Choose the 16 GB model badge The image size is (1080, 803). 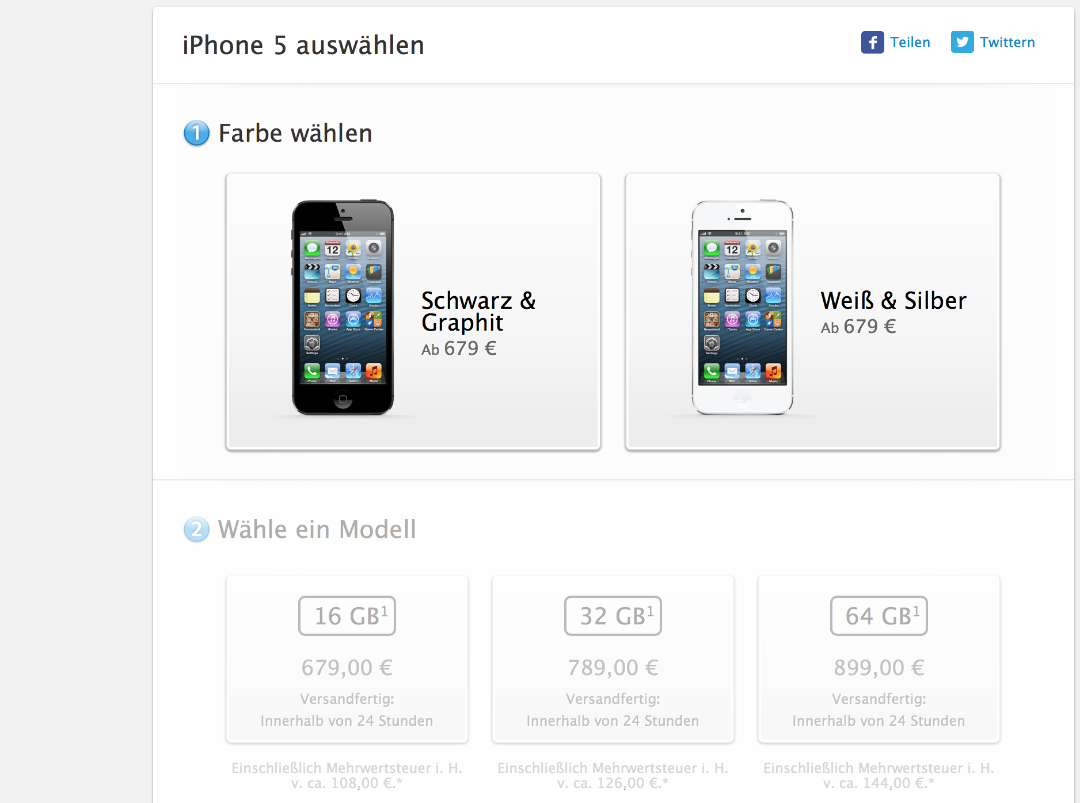[347, 616]
